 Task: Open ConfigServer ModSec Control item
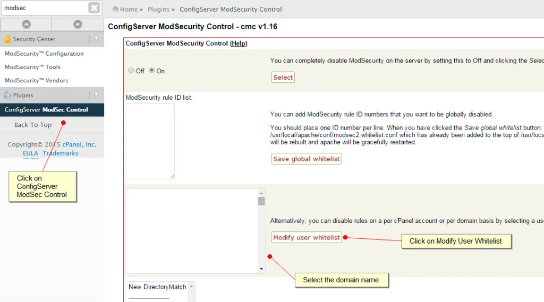(52, 109)
